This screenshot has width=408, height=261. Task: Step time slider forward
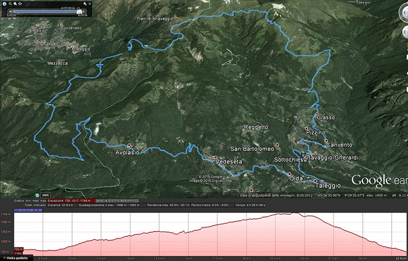point(84,12)
